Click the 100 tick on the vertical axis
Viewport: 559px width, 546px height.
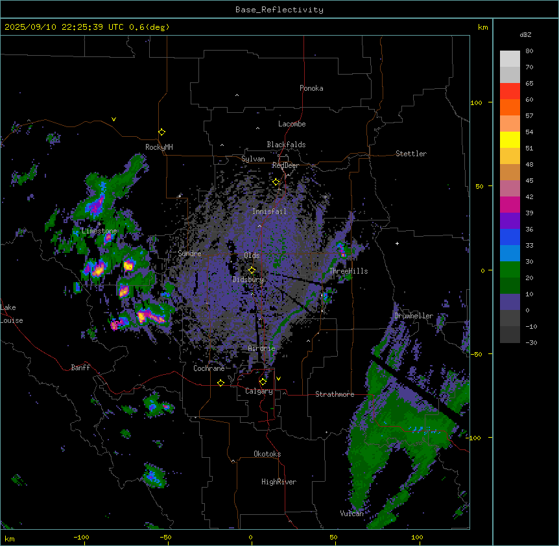click(x=476, y=102)
